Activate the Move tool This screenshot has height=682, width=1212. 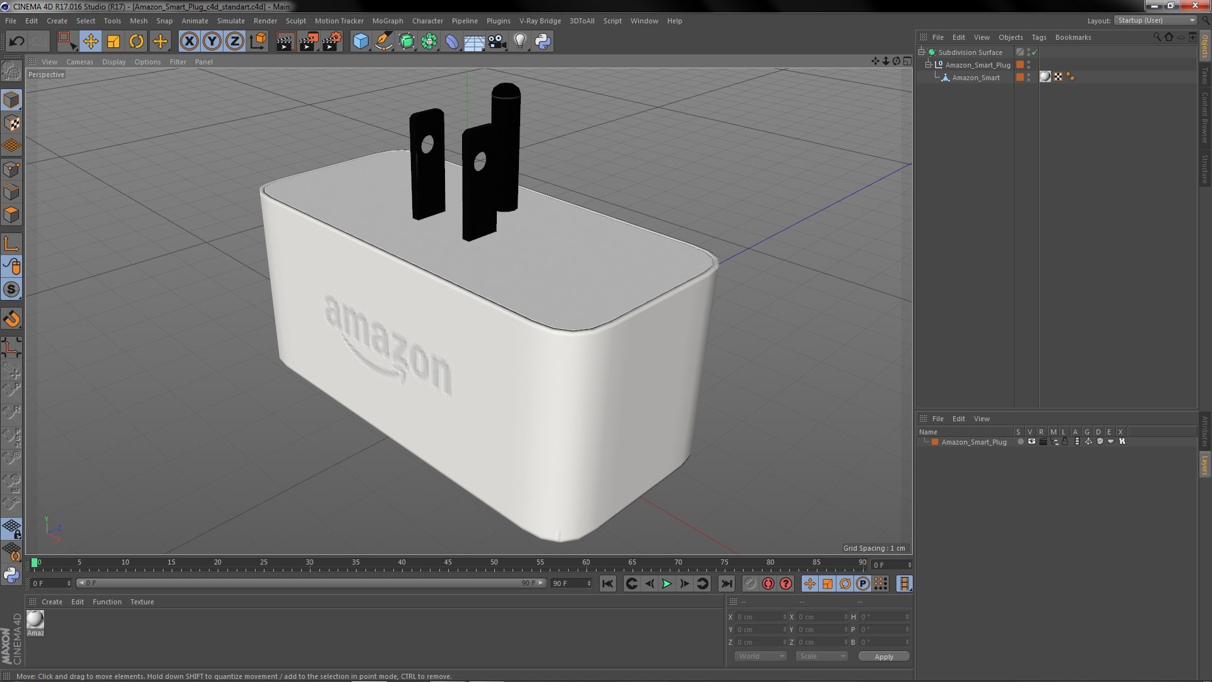click(90, 42)
